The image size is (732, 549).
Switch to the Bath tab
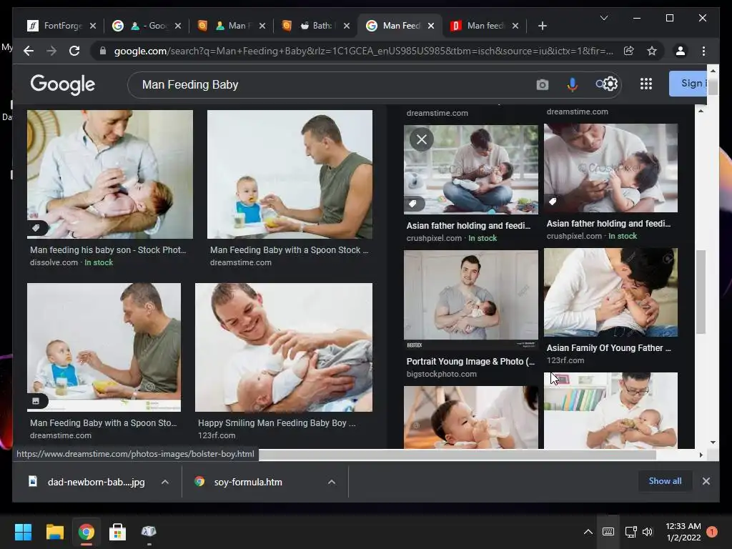tap(314, 26)
